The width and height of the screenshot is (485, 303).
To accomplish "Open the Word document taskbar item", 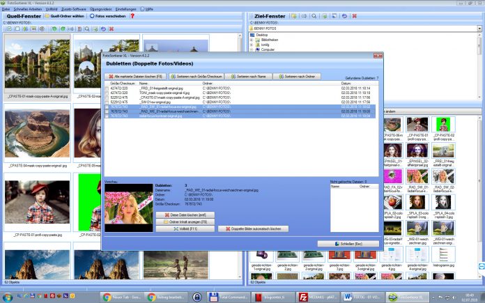I will click(363, 297).
